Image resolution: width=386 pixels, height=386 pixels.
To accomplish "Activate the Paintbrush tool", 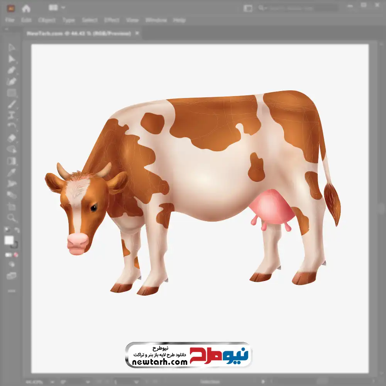I will pyautogui.click(x=12, y=104).
